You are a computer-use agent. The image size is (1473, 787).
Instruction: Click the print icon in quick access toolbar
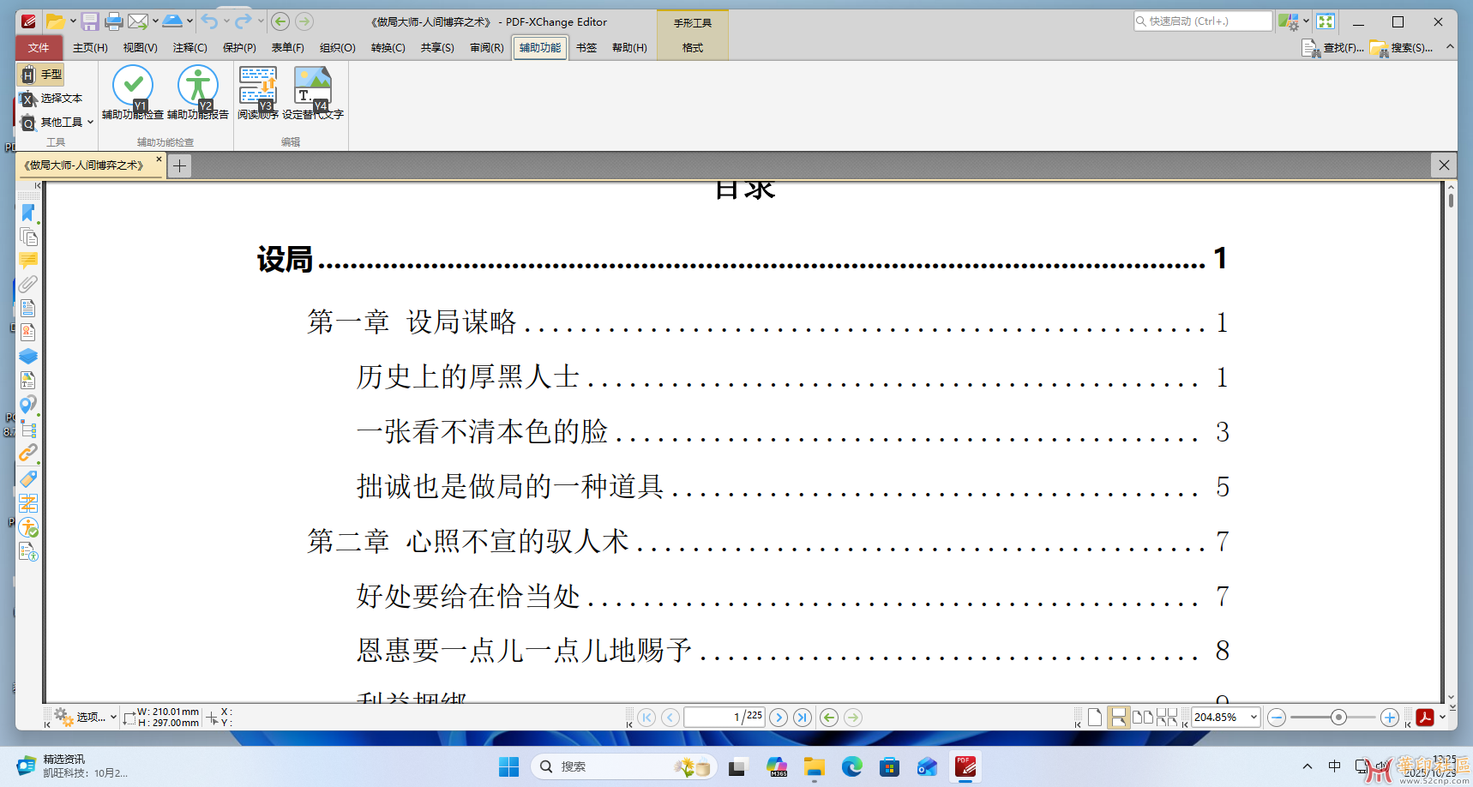(x=113, y=21)
